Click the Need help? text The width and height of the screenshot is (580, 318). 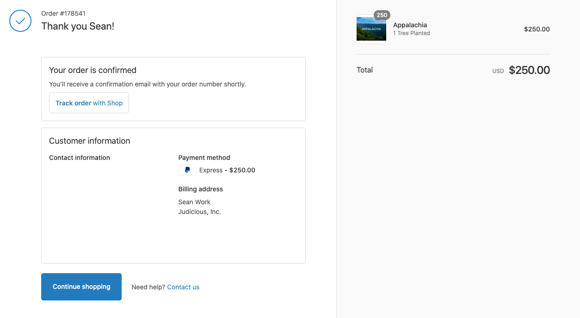pos(148,287)
